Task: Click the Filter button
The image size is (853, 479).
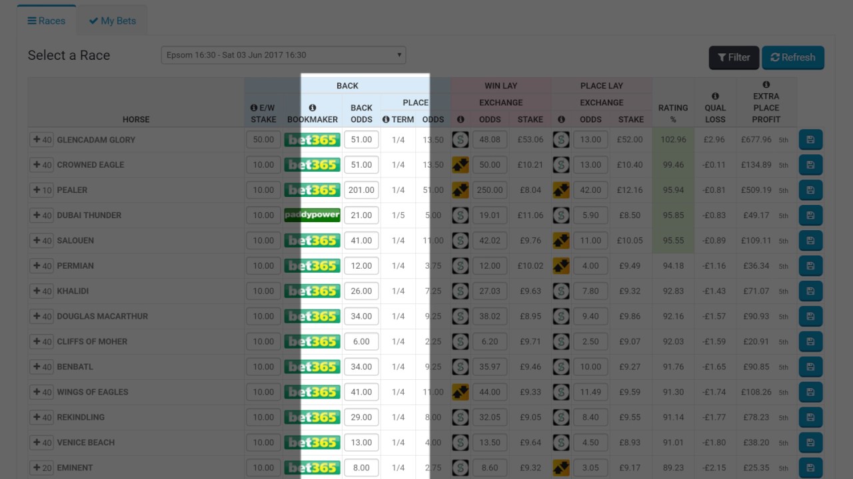Action: (734, 58)
